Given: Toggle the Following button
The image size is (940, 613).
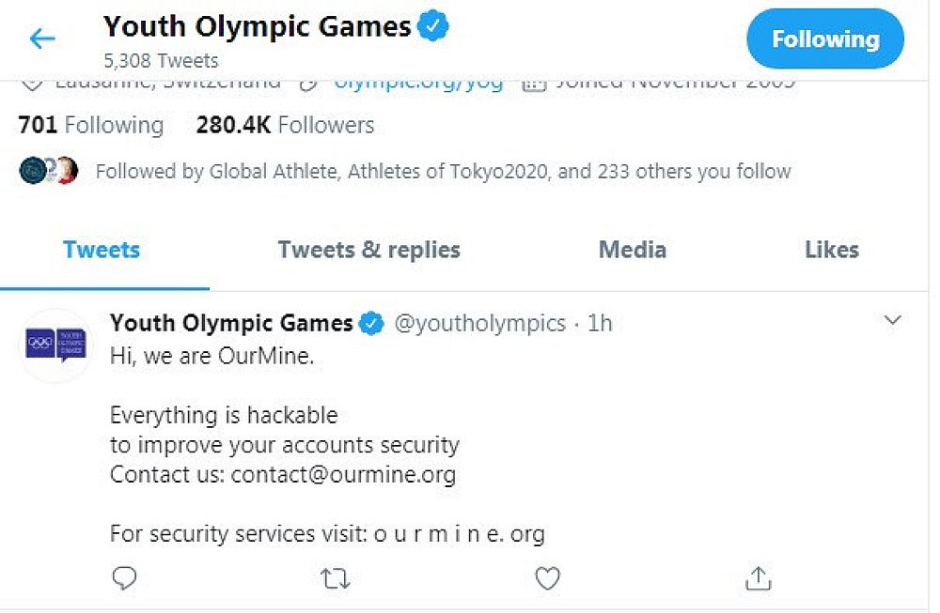Looking at the screenshot, I should click(x=824, y=39).
